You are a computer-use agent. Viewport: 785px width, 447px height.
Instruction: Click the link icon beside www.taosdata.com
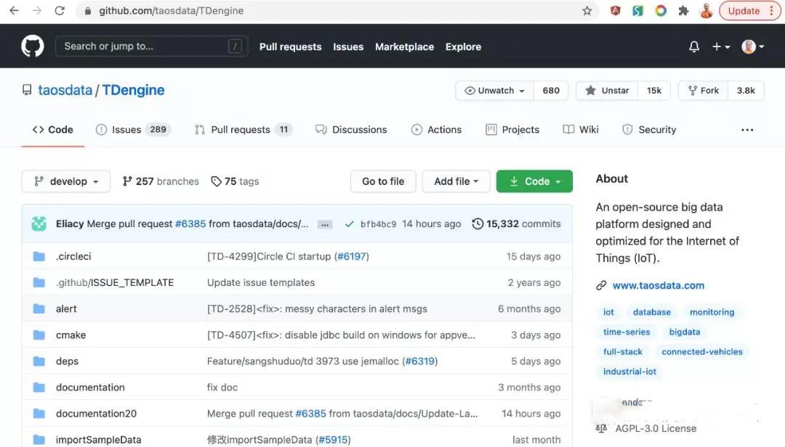601,285
